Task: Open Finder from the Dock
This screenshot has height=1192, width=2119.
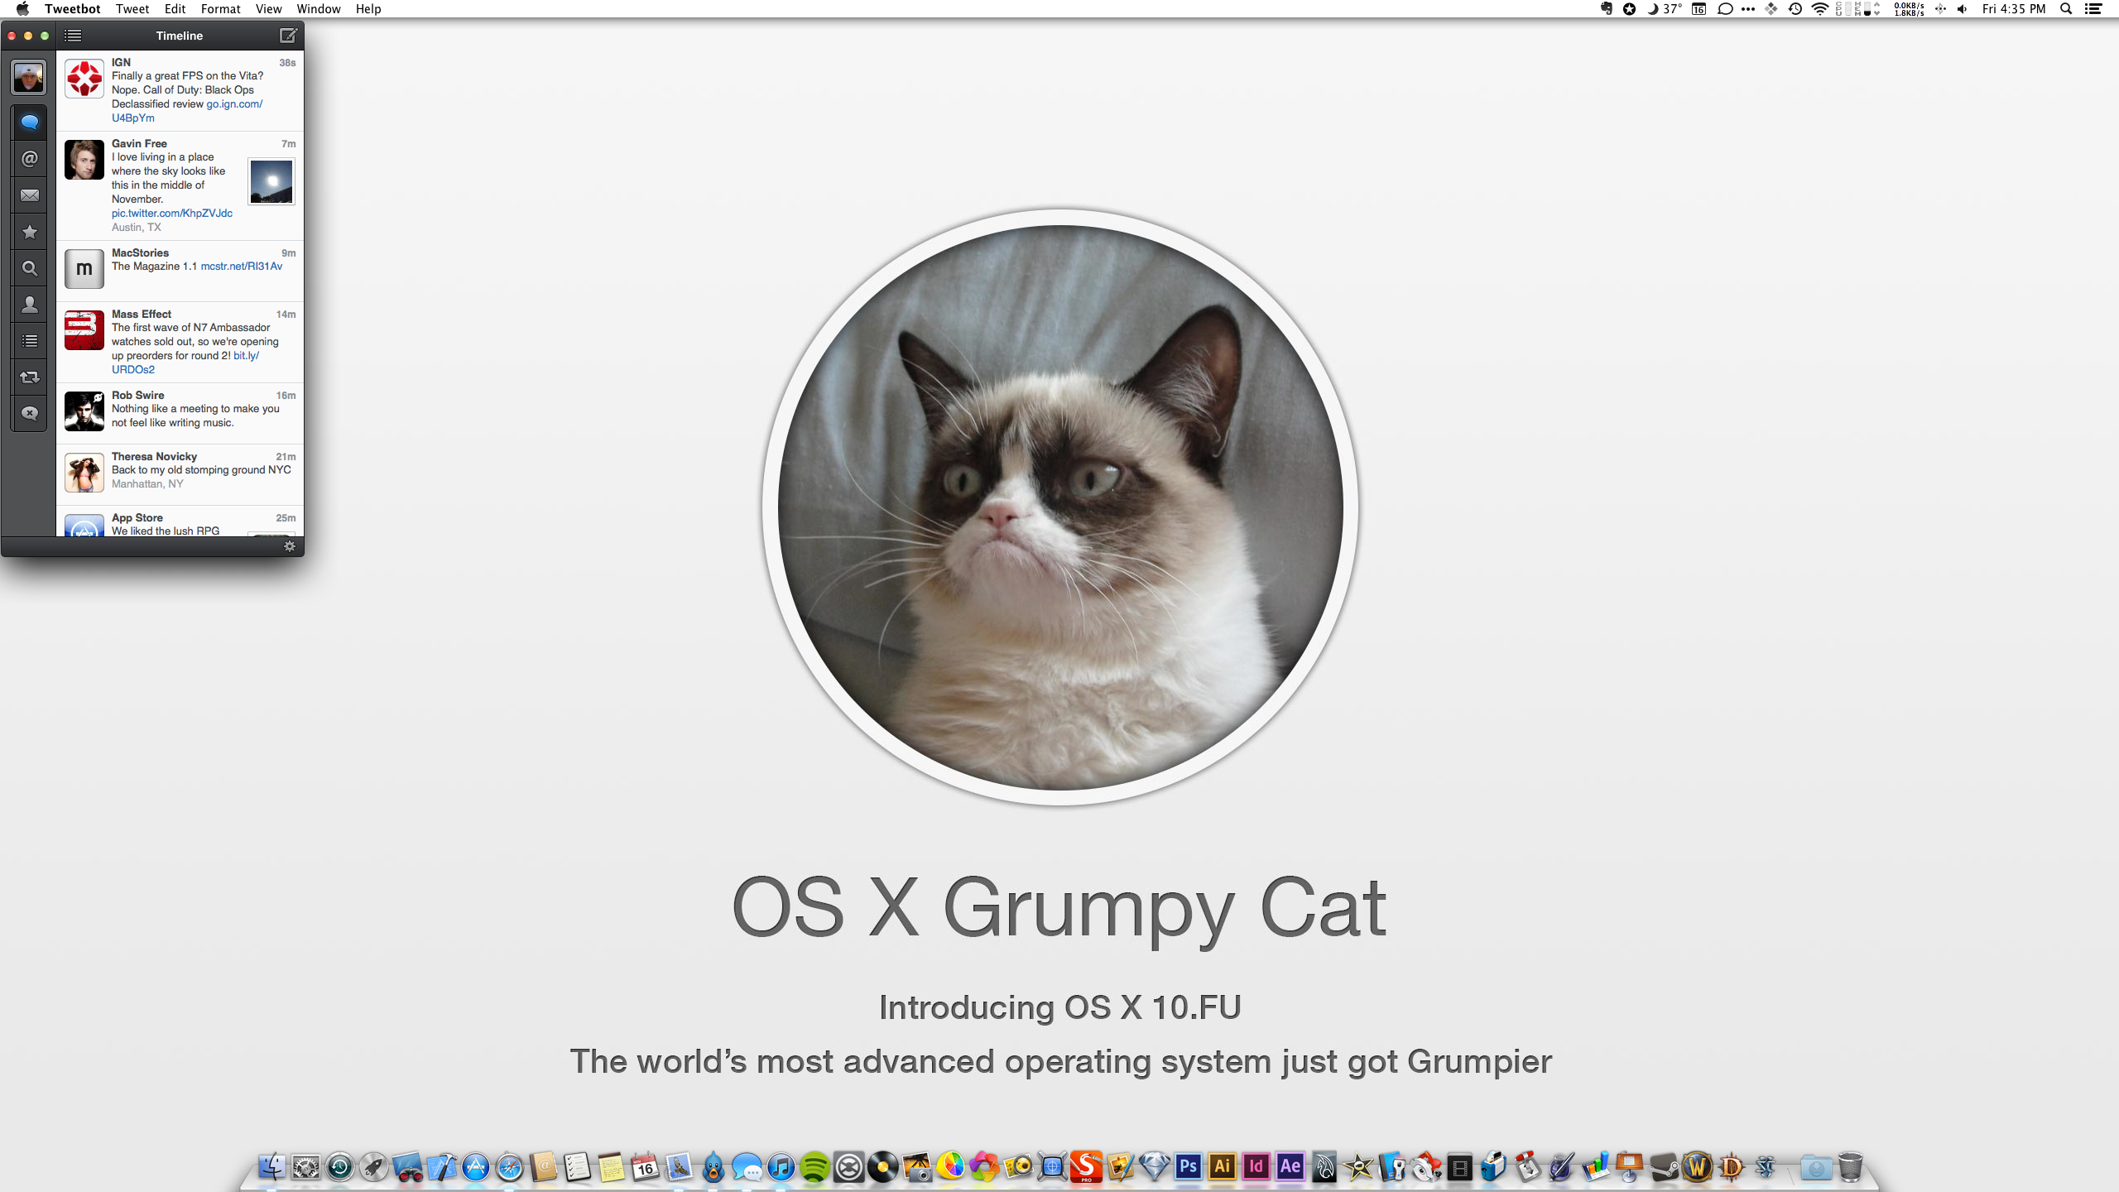Action: click(271, 1167)
